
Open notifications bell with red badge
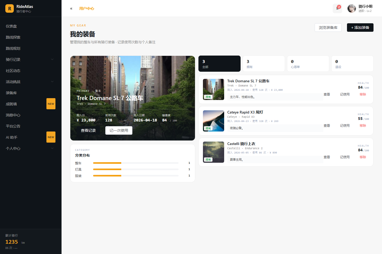337,8
